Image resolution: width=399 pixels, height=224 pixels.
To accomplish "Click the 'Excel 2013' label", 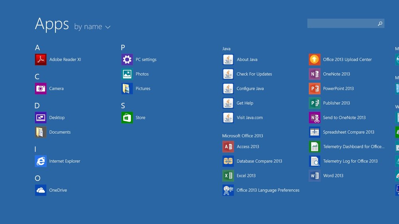I will 246,175.
